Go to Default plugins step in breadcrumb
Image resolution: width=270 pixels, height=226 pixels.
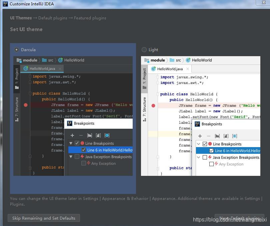53,18
